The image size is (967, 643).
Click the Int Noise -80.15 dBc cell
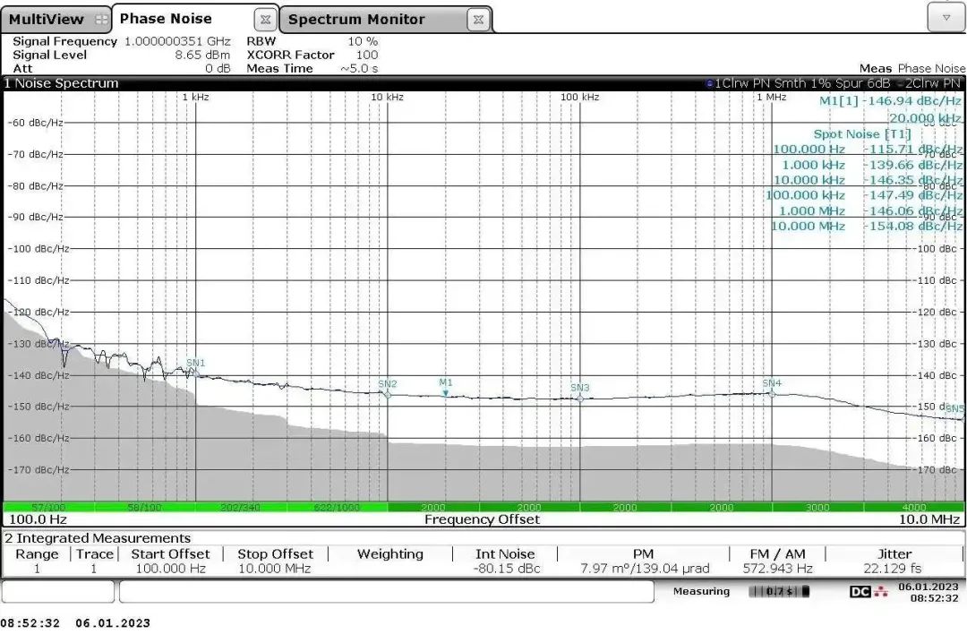[505, 569]
